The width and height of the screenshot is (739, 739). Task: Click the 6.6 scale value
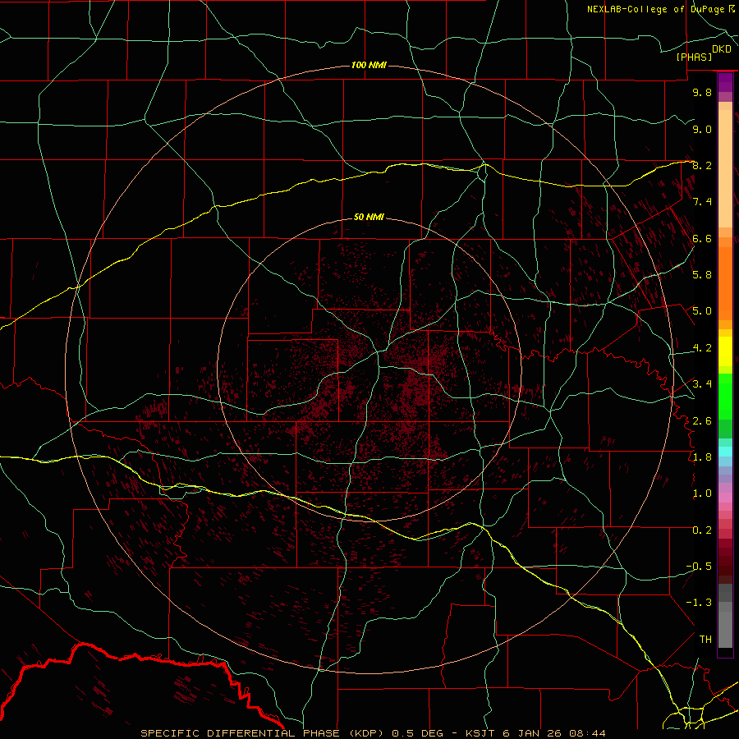point(702,238)
